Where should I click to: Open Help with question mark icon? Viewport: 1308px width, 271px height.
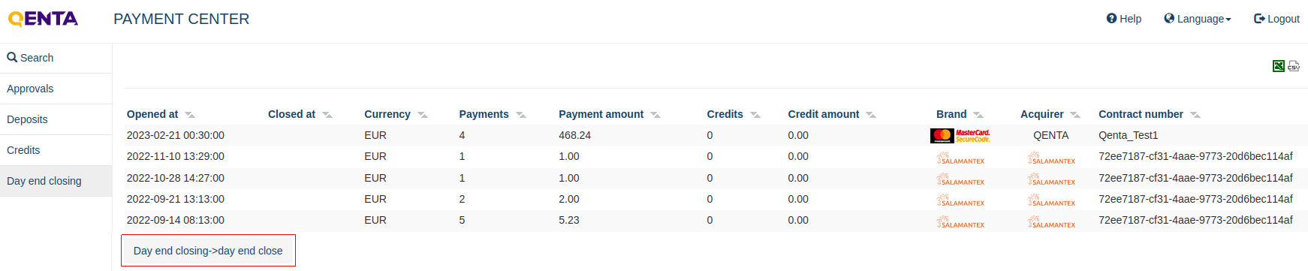1124,19
